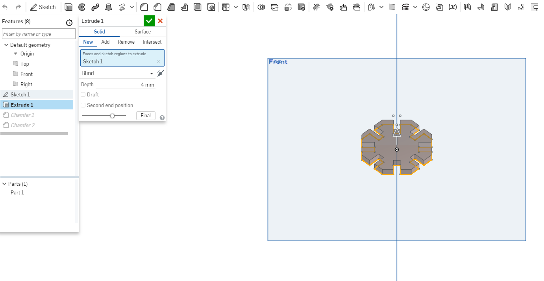Accept the Extrude 1 with green checkmark
The image size is (544, 281).
[149, 21]
